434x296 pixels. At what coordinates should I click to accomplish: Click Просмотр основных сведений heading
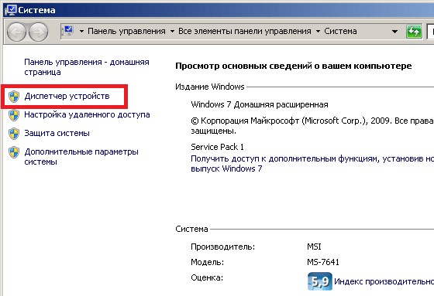tap(294, 66)
